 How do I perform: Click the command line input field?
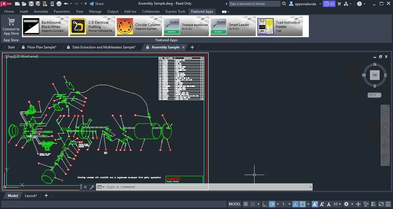(x=207, y=187)
